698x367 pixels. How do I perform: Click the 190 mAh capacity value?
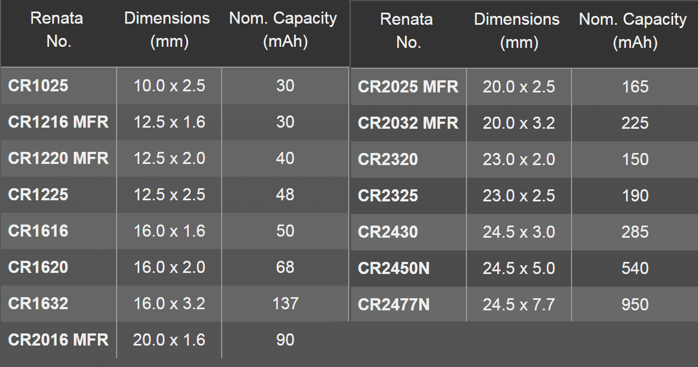tap(635, 196)
